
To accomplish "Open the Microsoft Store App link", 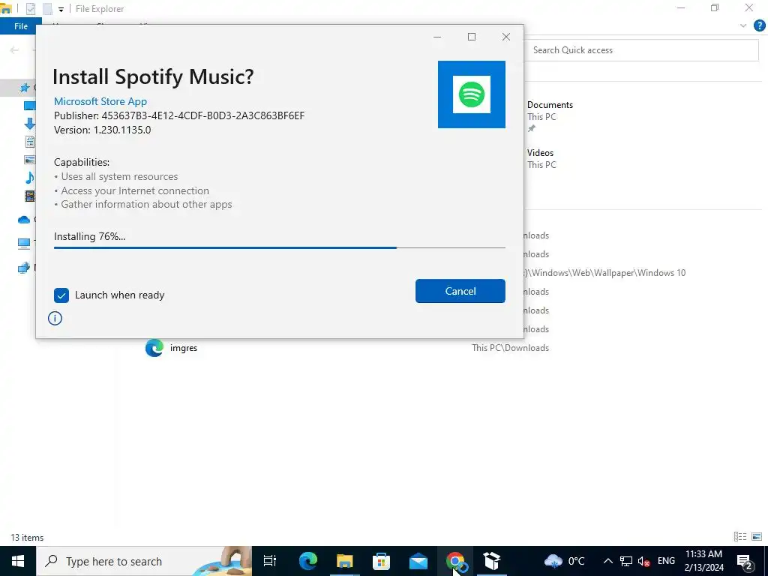I will (100, 101).
